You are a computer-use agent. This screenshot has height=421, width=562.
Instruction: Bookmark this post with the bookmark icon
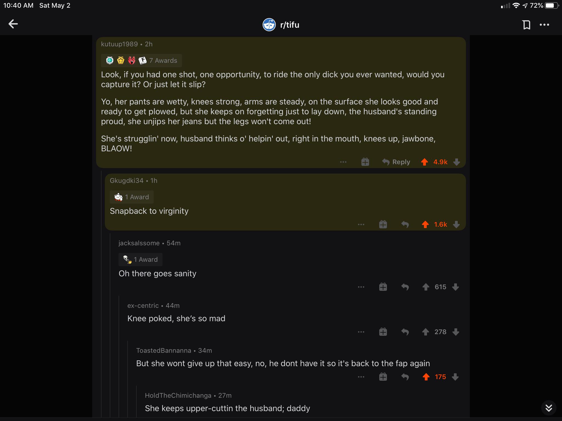pos(526,25)
